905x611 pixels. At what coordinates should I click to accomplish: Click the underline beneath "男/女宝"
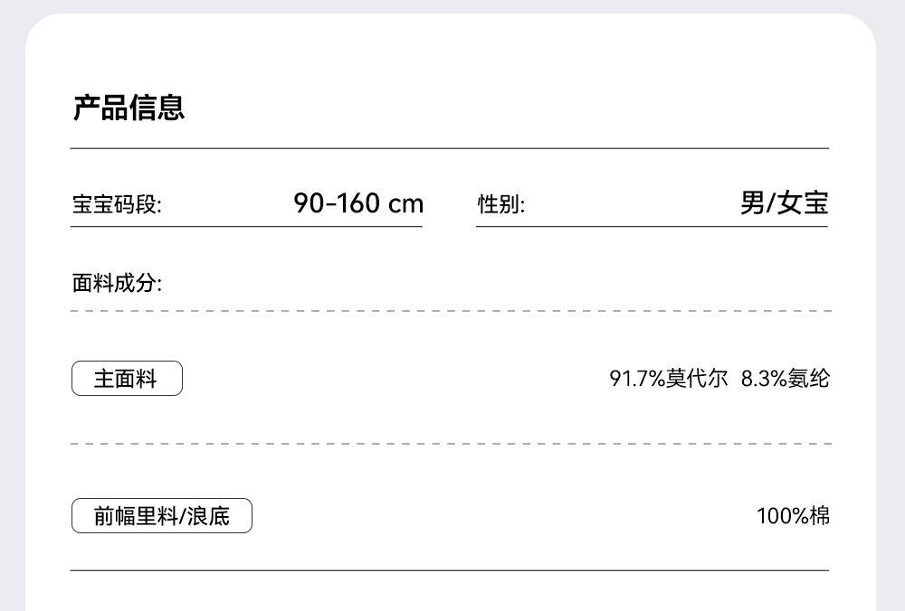(x=652, y=226)
